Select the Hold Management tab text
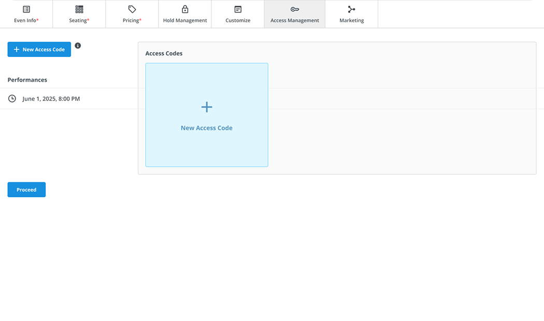 [x=185, y=21]
